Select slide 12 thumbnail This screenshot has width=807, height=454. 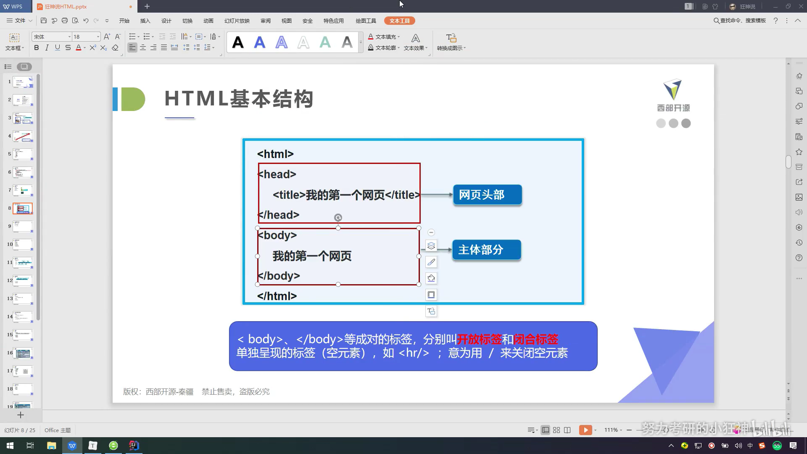click(x=23, y=280)
